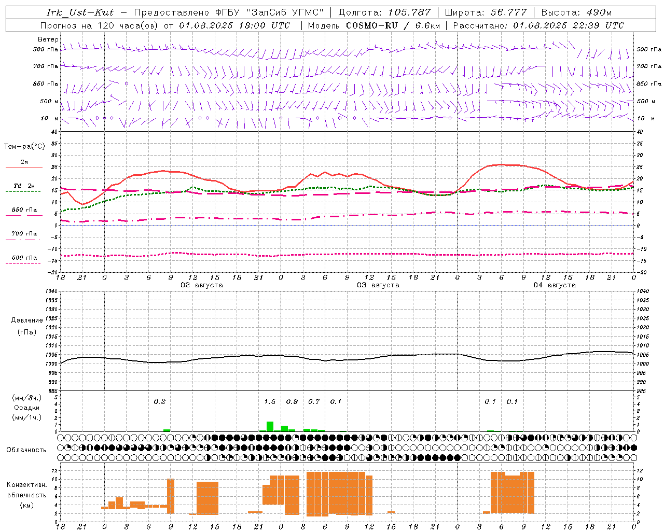Viewport: 664px width, 531px height.
Task: Click the forecast start 01.08.2025 18:00 UTC
Action: [x=234, y=25]
